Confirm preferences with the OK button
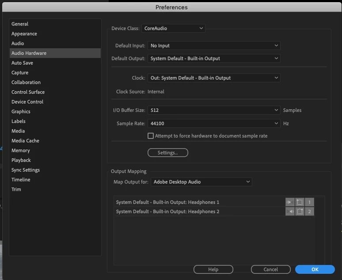342x280 pixels. [x=315, y=269]
